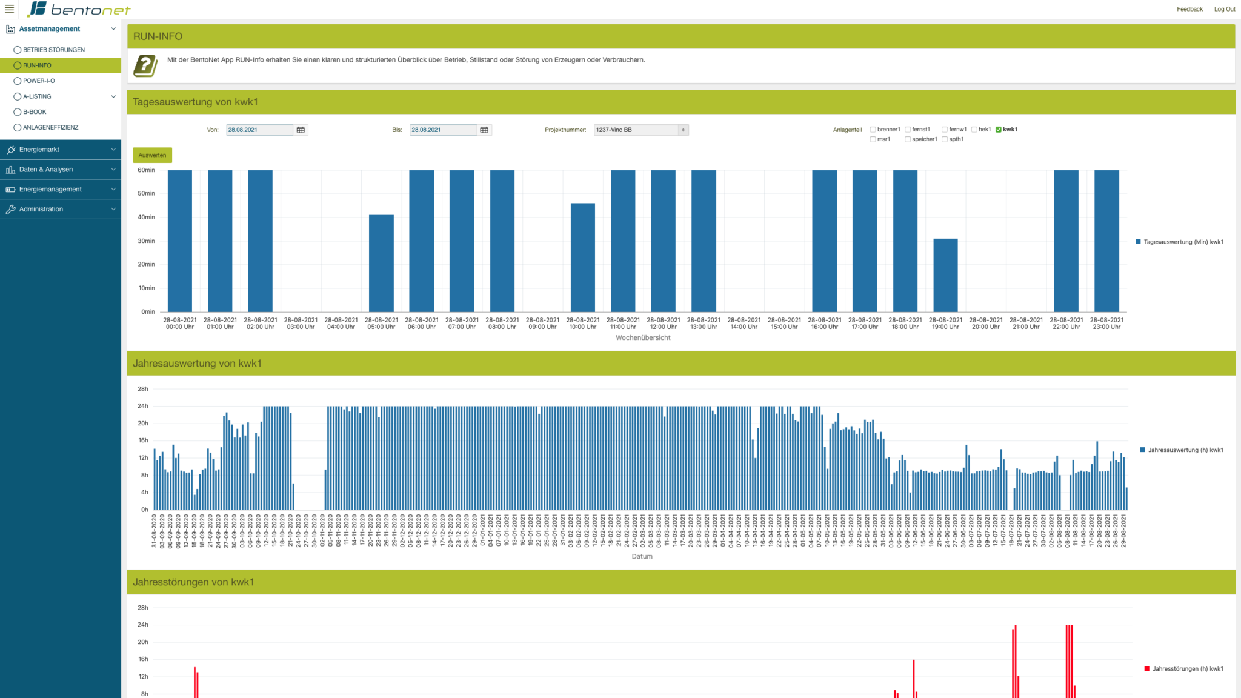Screen dimensions: 1241x698
Task: Open the Projektnummer dropdown
Action: (x=641, y=130)
